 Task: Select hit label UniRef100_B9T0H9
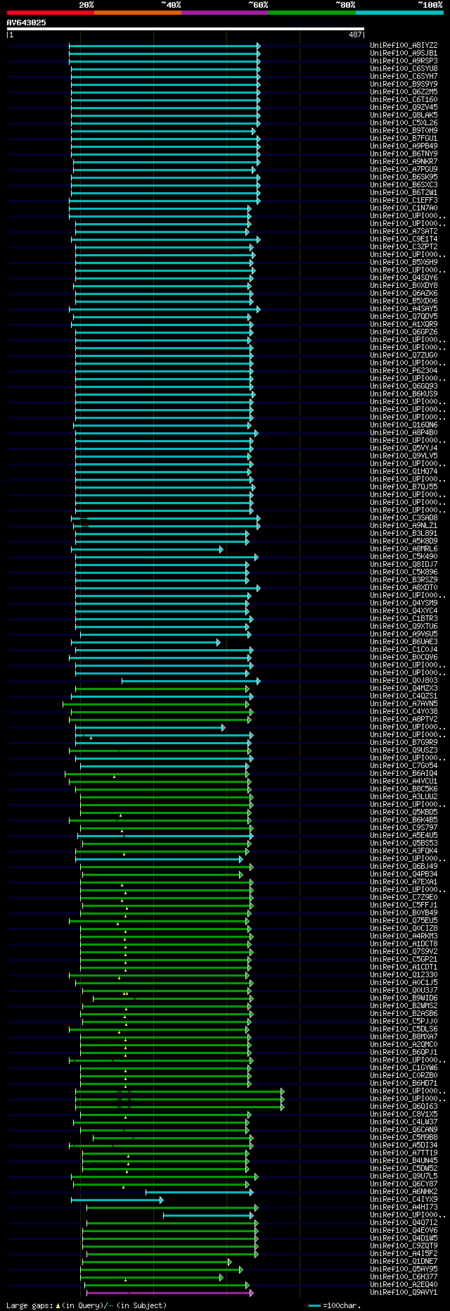(x=404, y=130)
